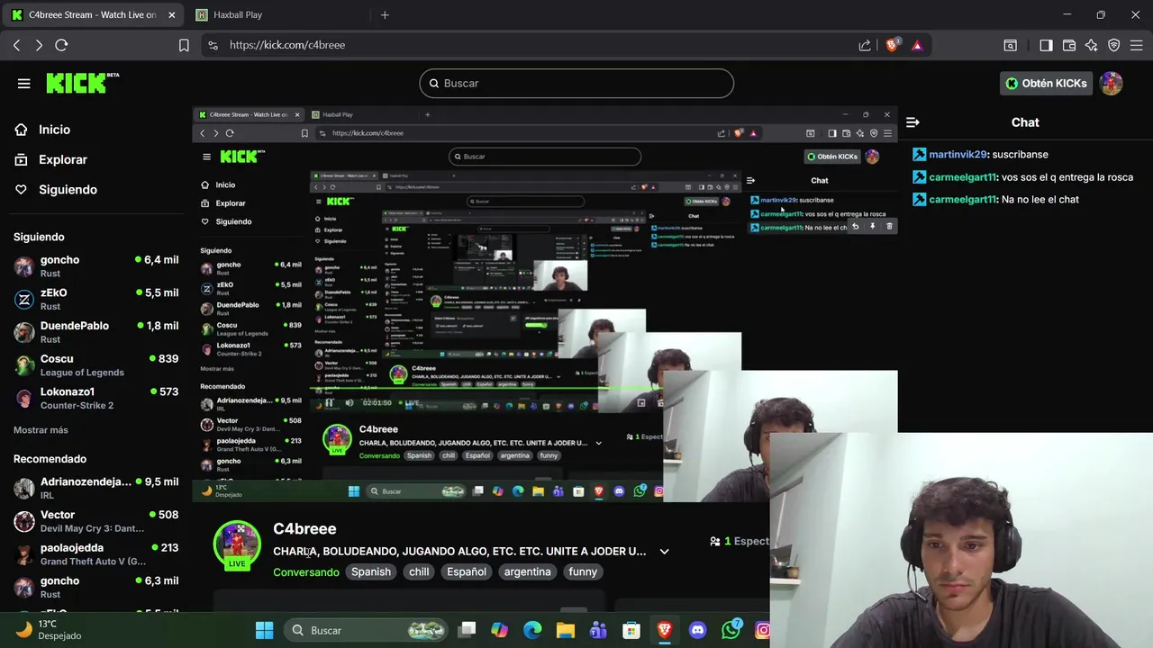
Task: Open the Kick hamburger menu
Action: (24, 84)
